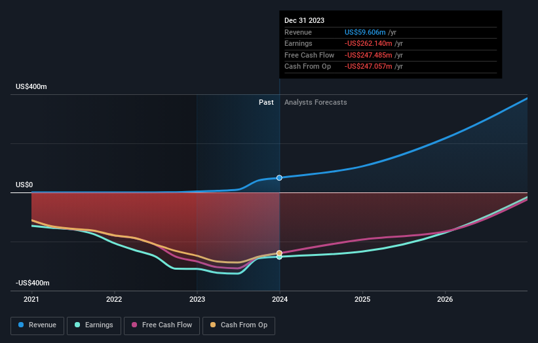Click the Earnings row label in tooltip
This screenshot has height=343, width=538.
[x=299, y=43]
